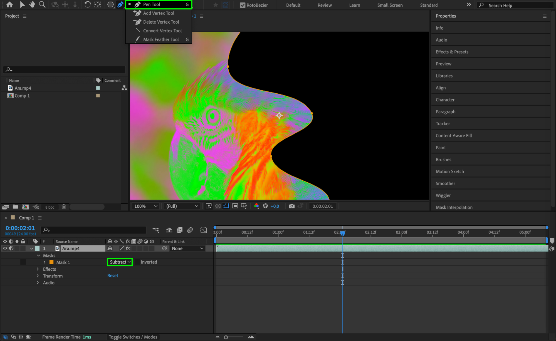
Task: Open the 100% magnification dropdown
Action: pos(145,206)
